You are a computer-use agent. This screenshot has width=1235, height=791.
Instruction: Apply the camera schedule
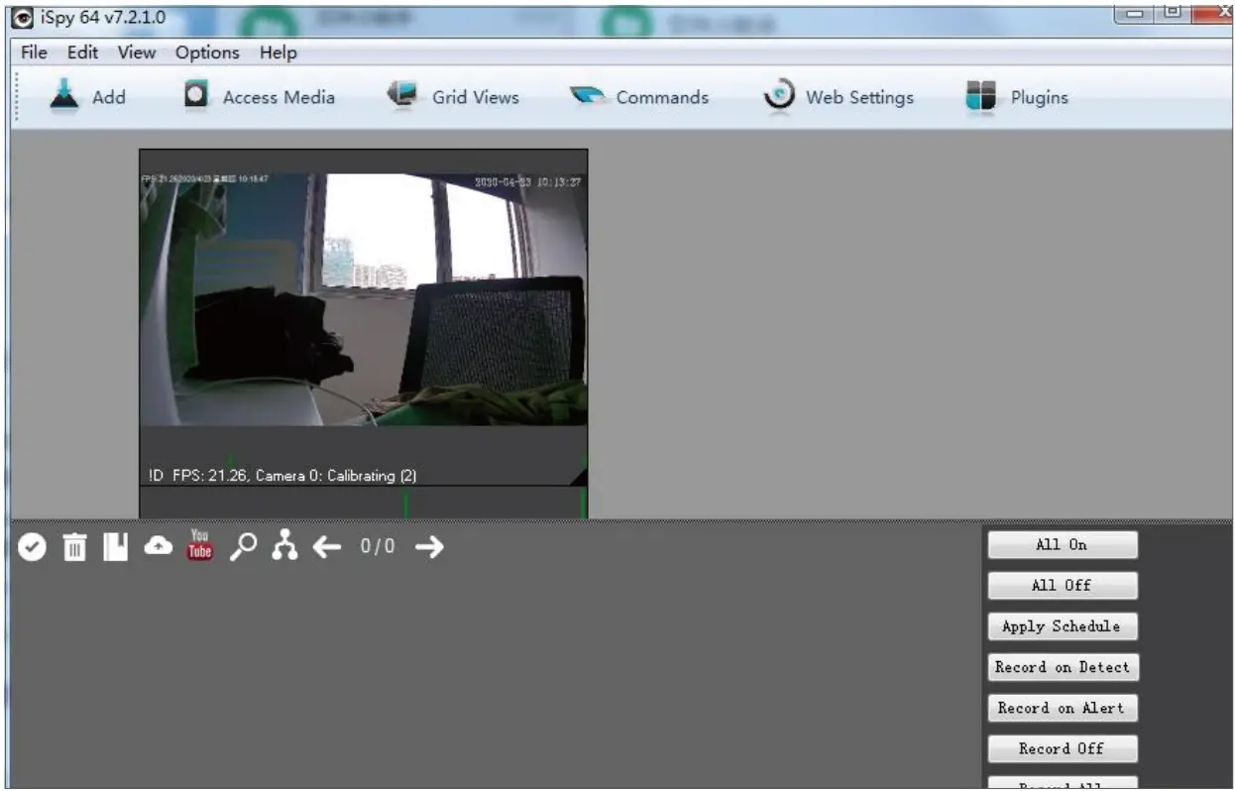coord(1062,625)
